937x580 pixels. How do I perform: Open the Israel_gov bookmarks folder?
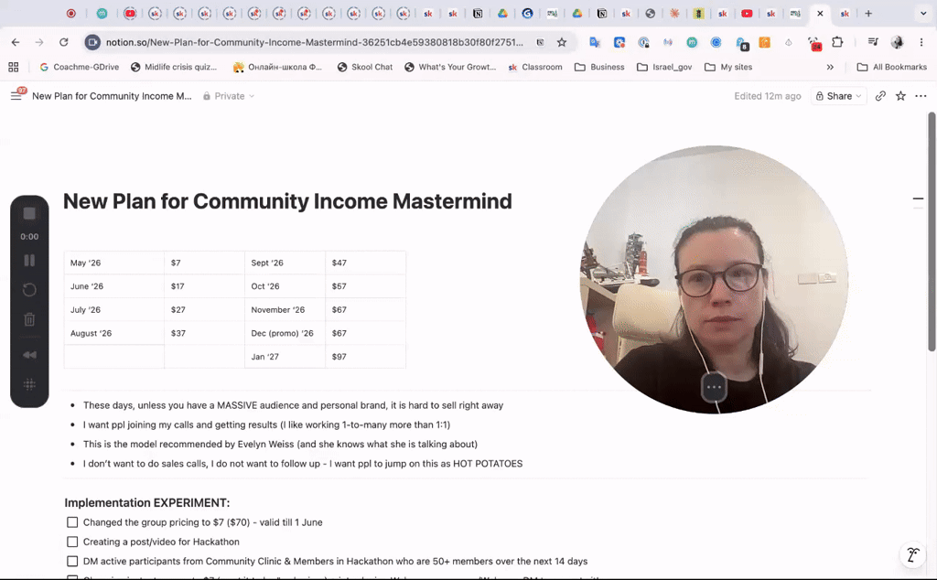pyautogui.click(x=664, y=67)
